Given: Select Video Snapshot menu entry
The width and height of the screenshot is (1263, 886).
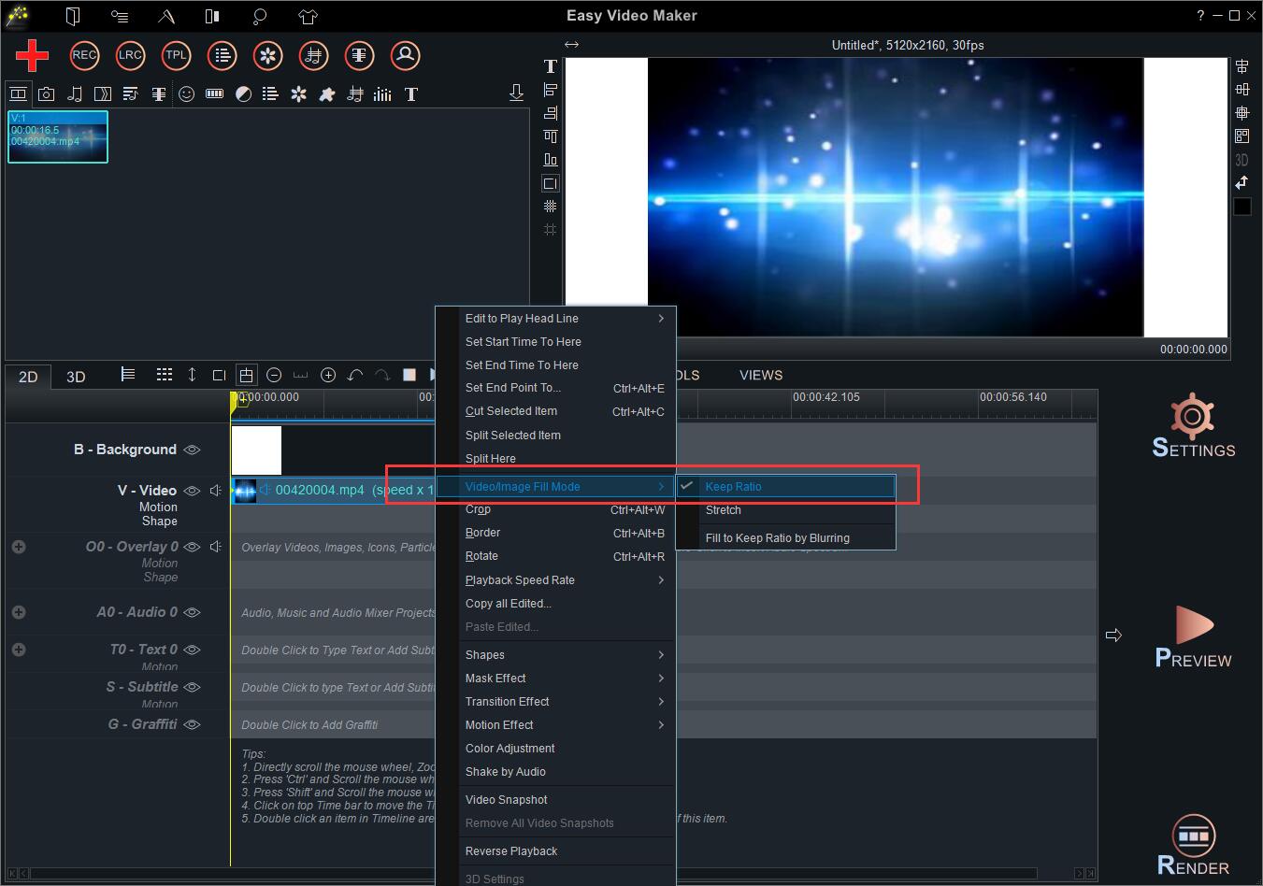Looking at the screenshot, I should (556, 799).
